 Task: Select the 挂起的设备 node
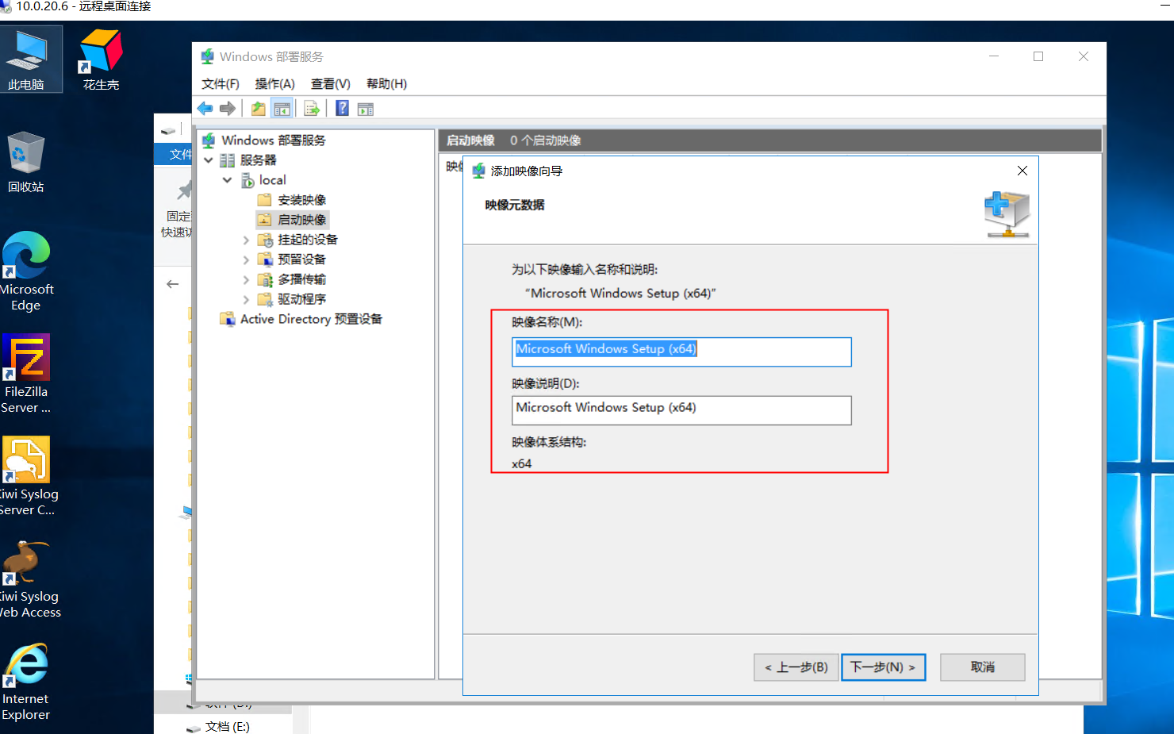pyautogui.click(x=308, y=240)
